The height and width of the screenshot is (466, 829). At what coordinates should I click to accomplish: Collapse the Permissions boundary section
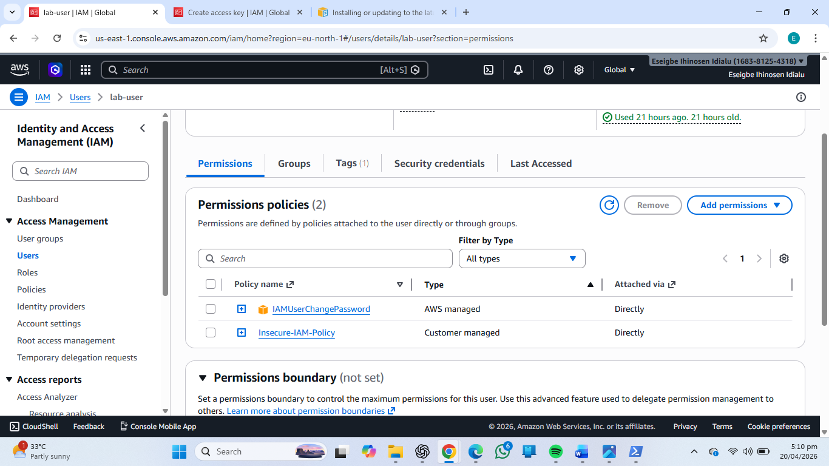tap(203, 378)
